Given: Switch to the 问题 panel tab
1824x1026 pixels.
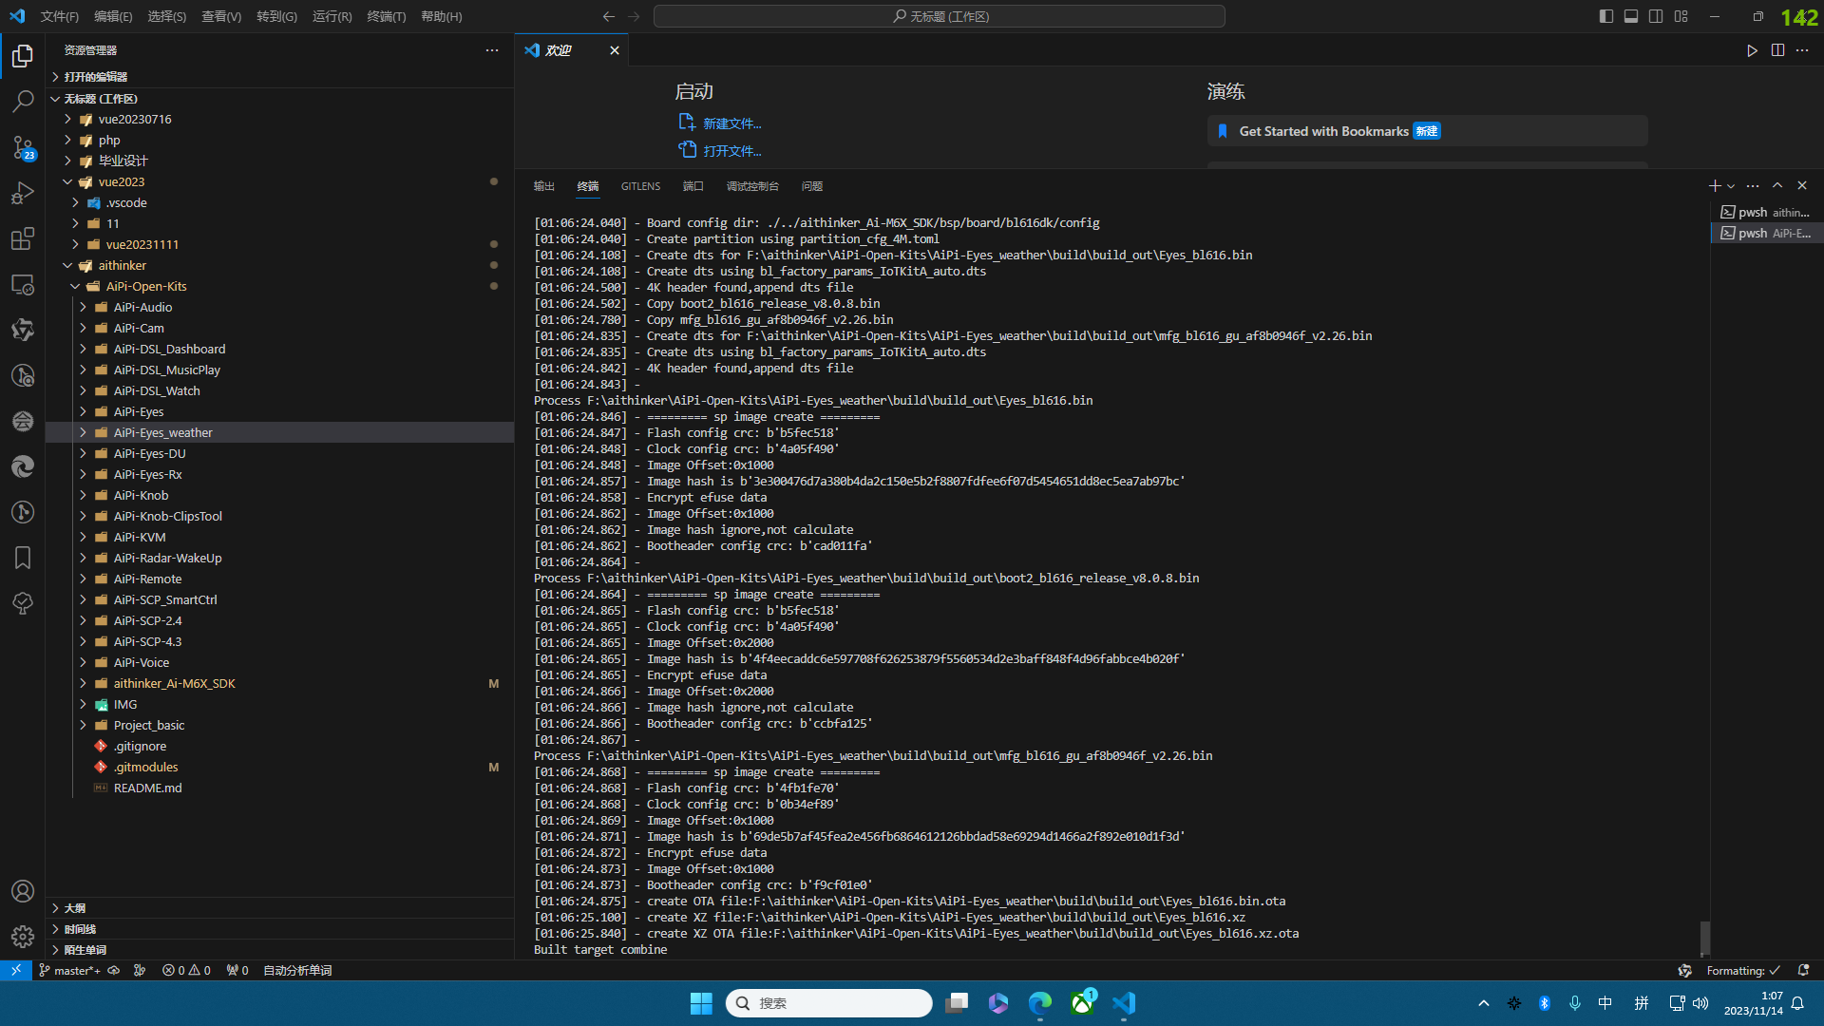Looking at the screenshot, I should point(812,186).
